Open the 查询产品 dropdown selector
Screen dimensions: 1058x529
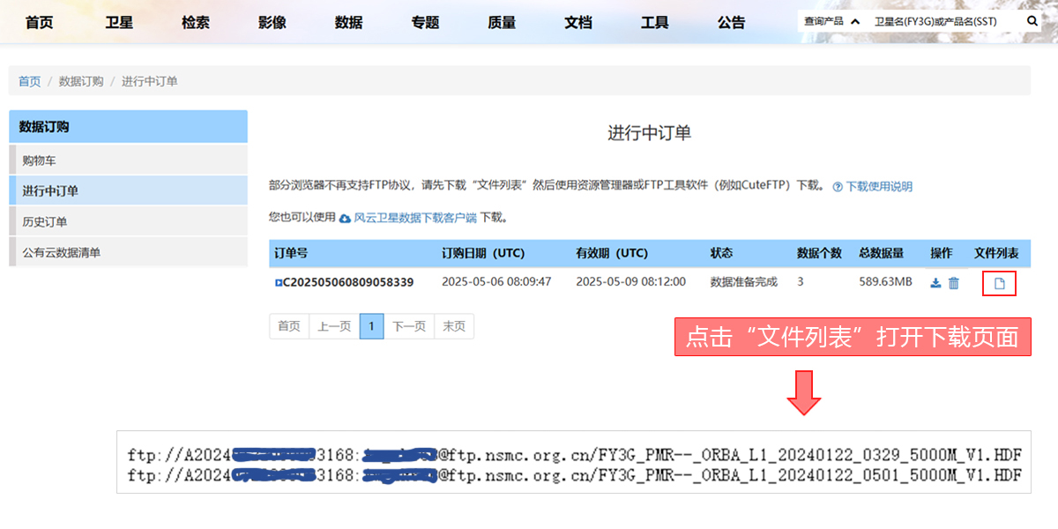pyautogui.click(x=831, y=21)
